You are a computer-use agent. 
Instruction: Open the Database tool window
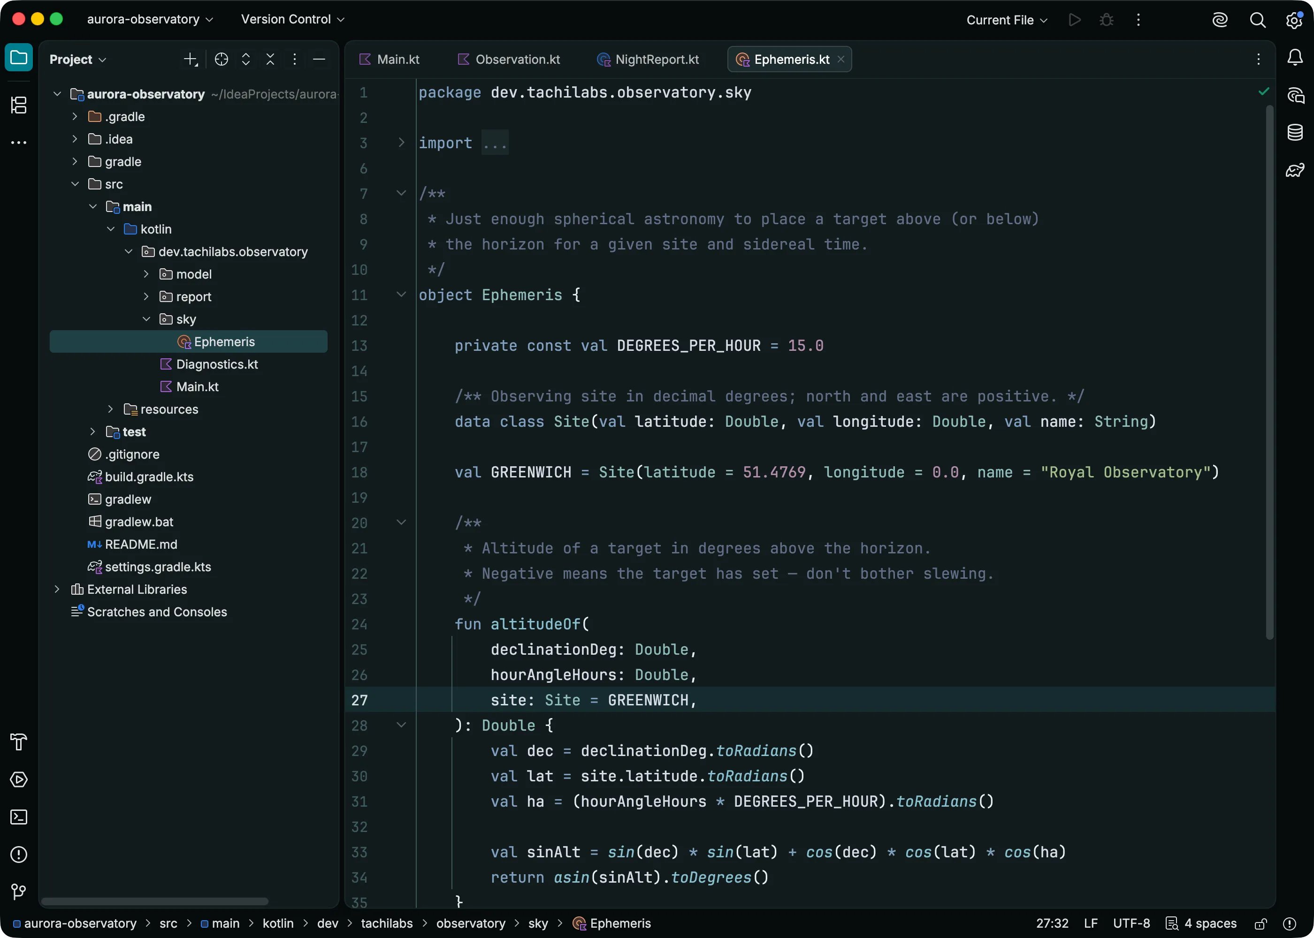(1295, 132)
